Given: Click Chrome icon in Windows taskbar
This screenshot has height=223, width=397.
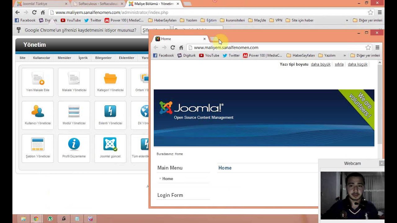Looking at the screenshot, I should (36, 218).
